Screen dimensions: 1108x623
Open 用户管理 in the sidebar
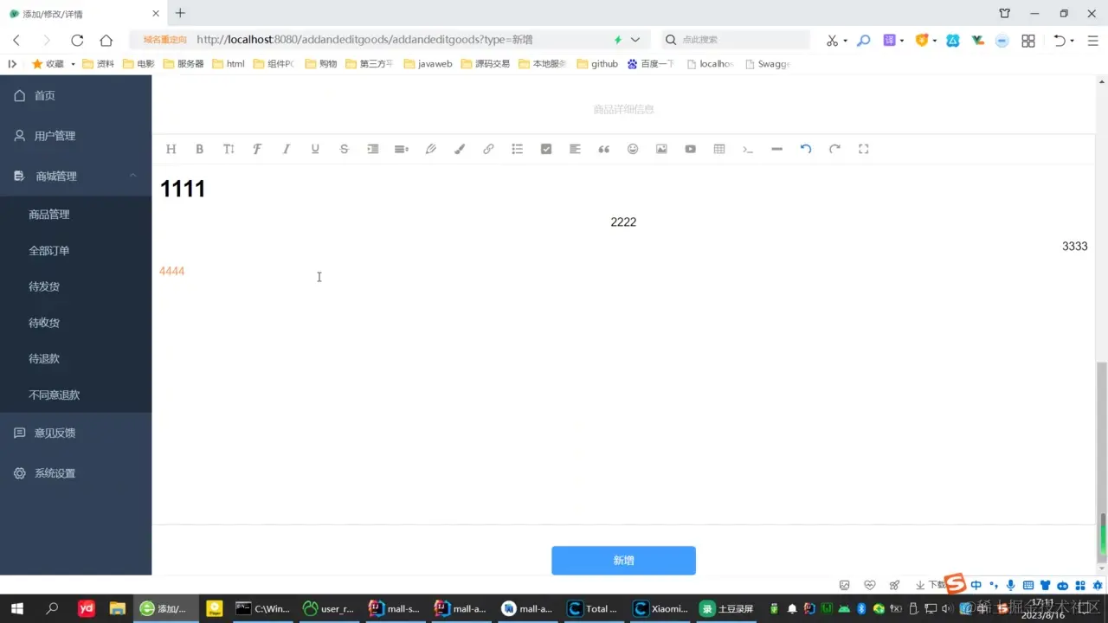pyautogui.click(x=75, y=136)
